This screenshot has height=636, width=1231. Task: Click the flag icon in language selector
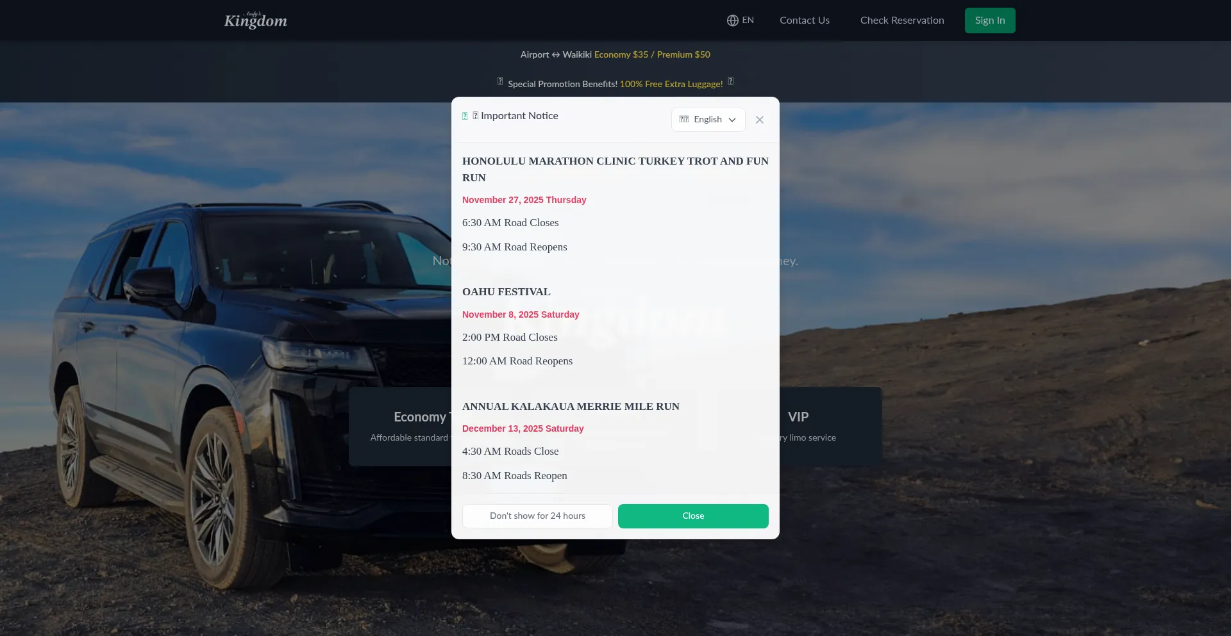click(684, 119)
